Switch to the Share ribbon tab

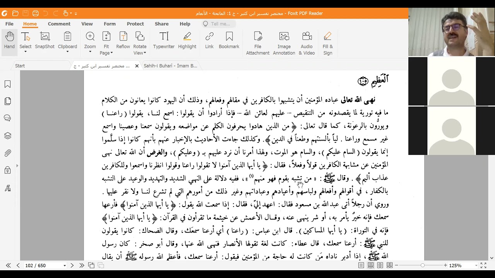tap(162, 24)
